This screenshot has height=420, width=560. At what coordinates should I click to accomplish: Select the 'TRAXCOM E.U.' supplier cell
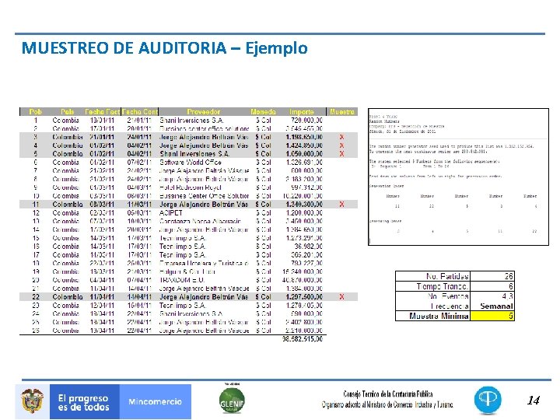click(182, 280)
